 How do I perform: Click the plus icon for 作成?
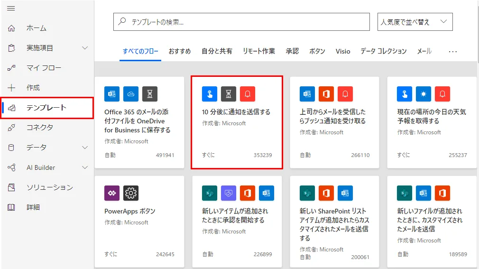pyautogui.click(x=11, y=88)
